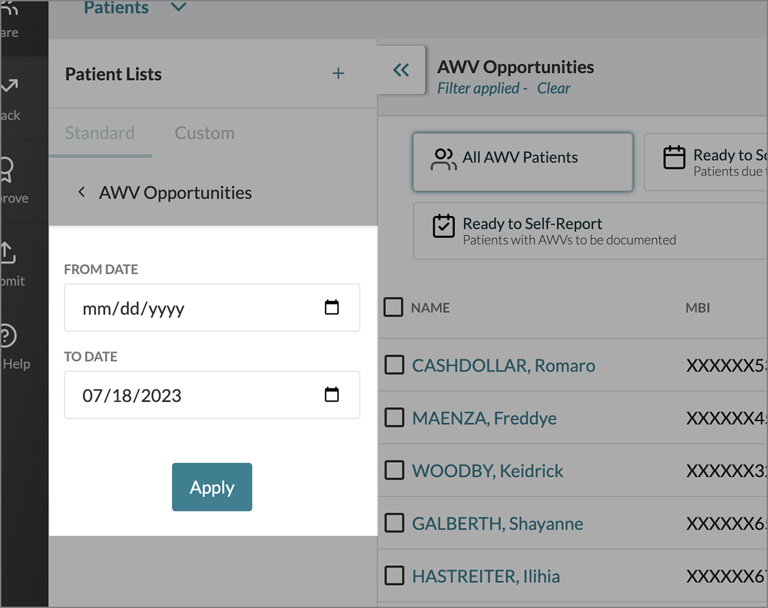The image size is (768, 608).
Task: Click the Submit upload icon in sidebar
Action: coord(8,253)
